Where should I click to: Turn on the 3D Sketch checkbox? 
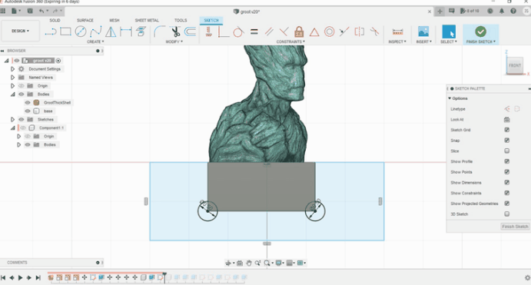pos(506,214)
